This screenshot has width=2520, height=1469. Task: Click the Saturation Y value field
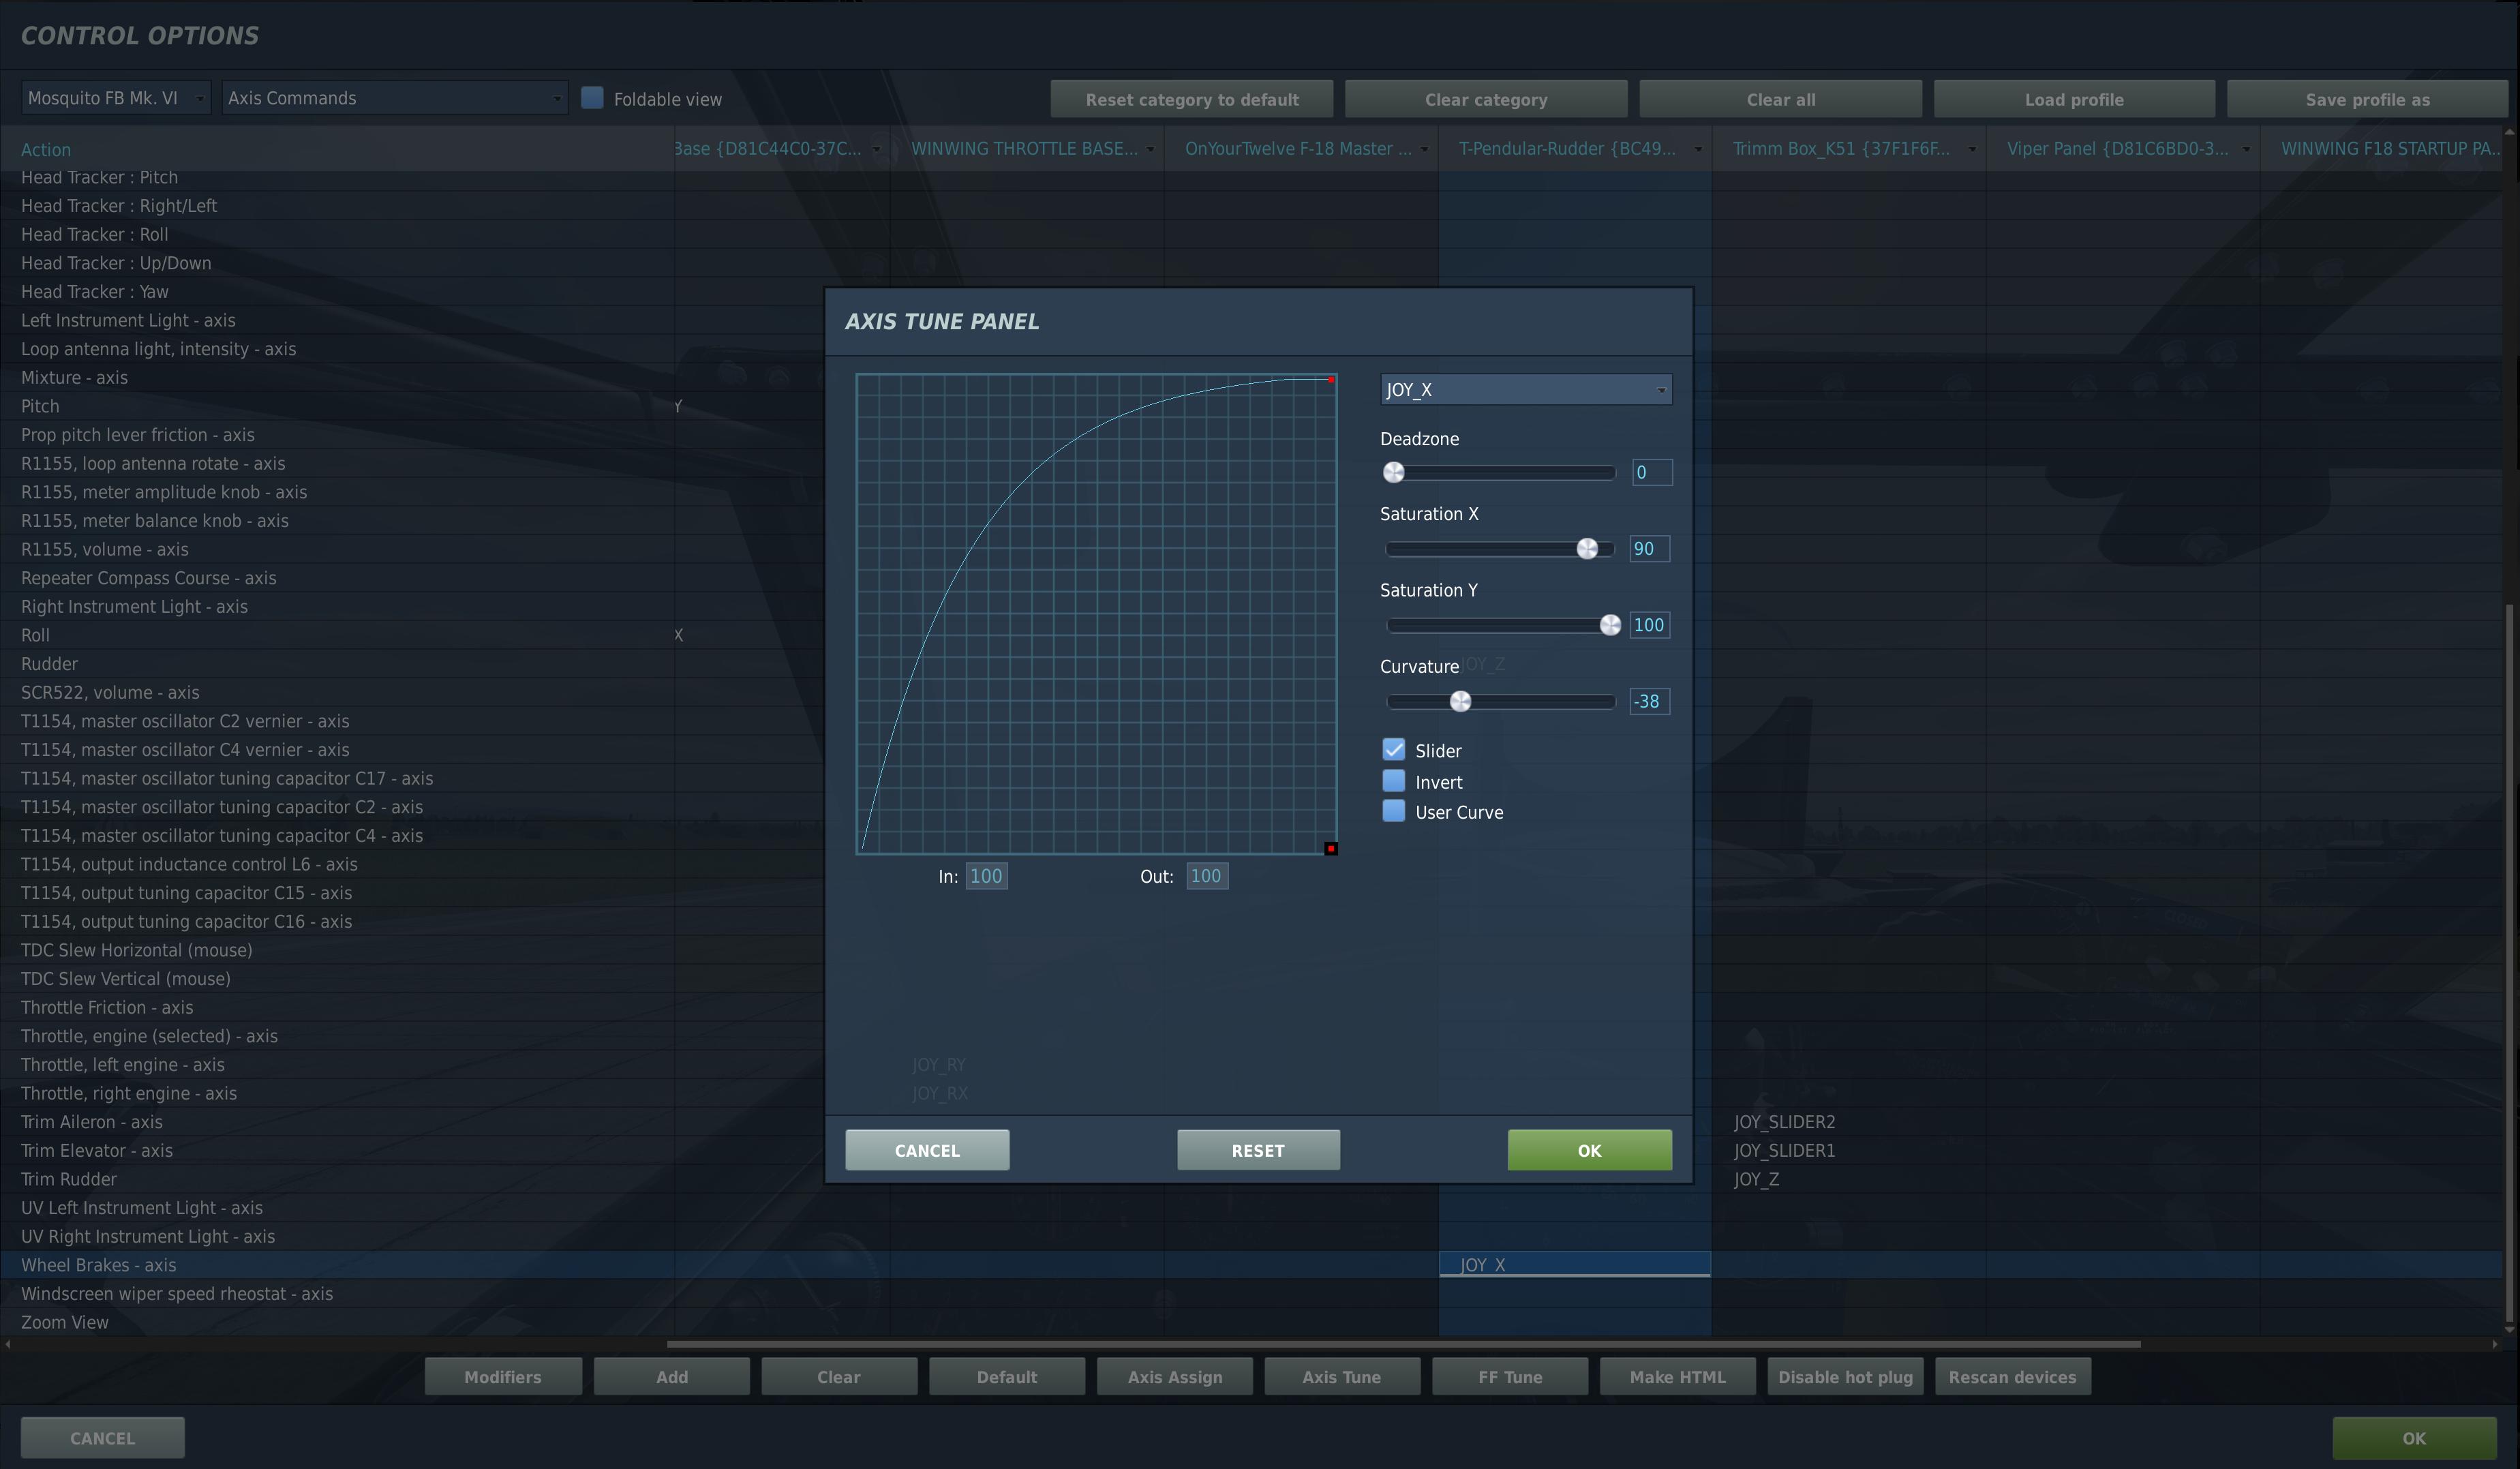(1649, 625)
